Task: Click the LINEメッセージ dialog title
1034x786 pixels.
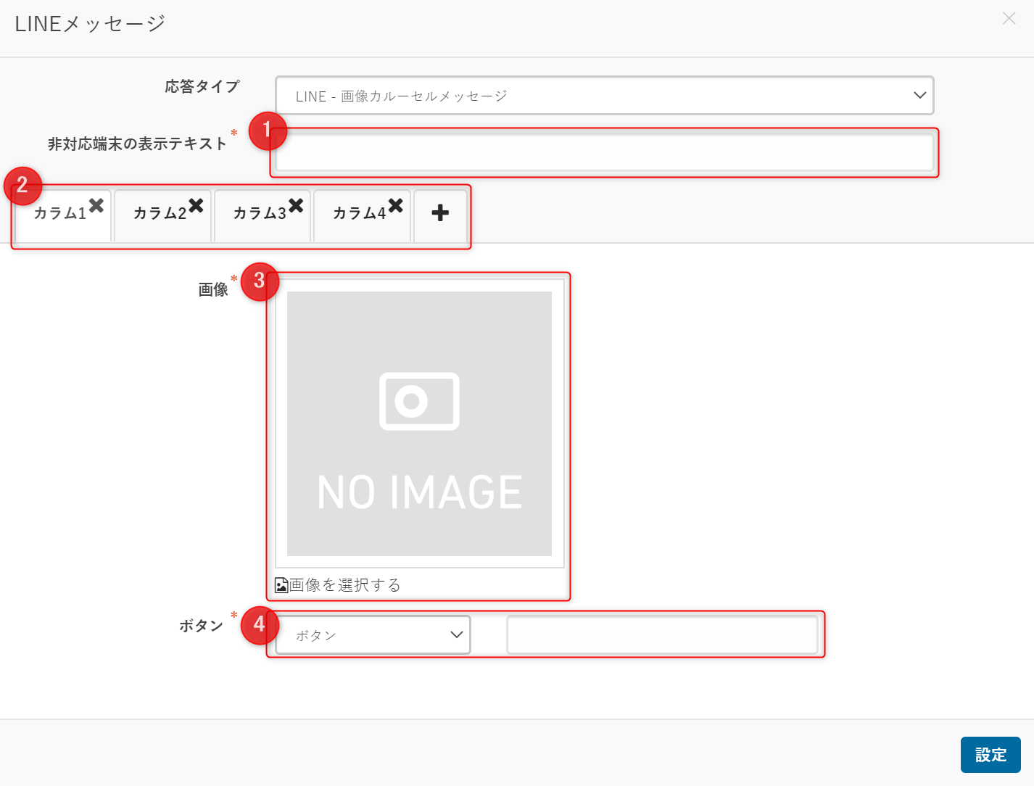Action: click(x=90, y=24)
